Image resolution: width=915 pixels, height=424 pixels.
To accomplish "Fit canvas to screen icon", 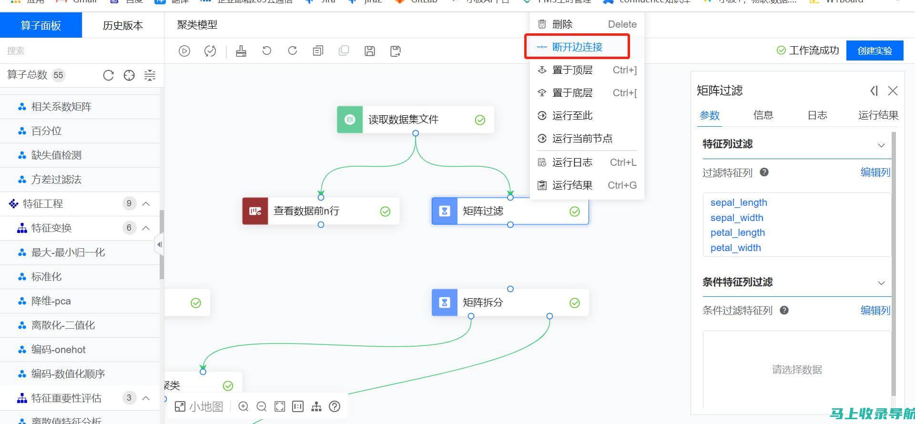I will (x=280, y=406).
